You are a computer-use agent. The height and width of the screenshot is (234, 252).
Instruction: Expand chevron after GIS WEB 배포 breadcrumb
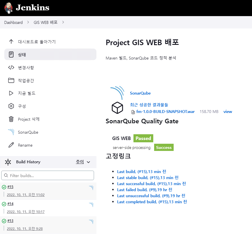click(x=63, y=22)
